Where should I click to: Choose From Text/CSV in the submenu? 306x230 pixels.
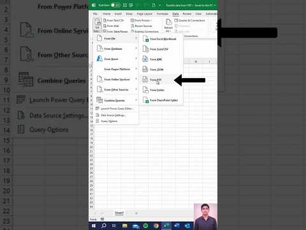point(161,49)
